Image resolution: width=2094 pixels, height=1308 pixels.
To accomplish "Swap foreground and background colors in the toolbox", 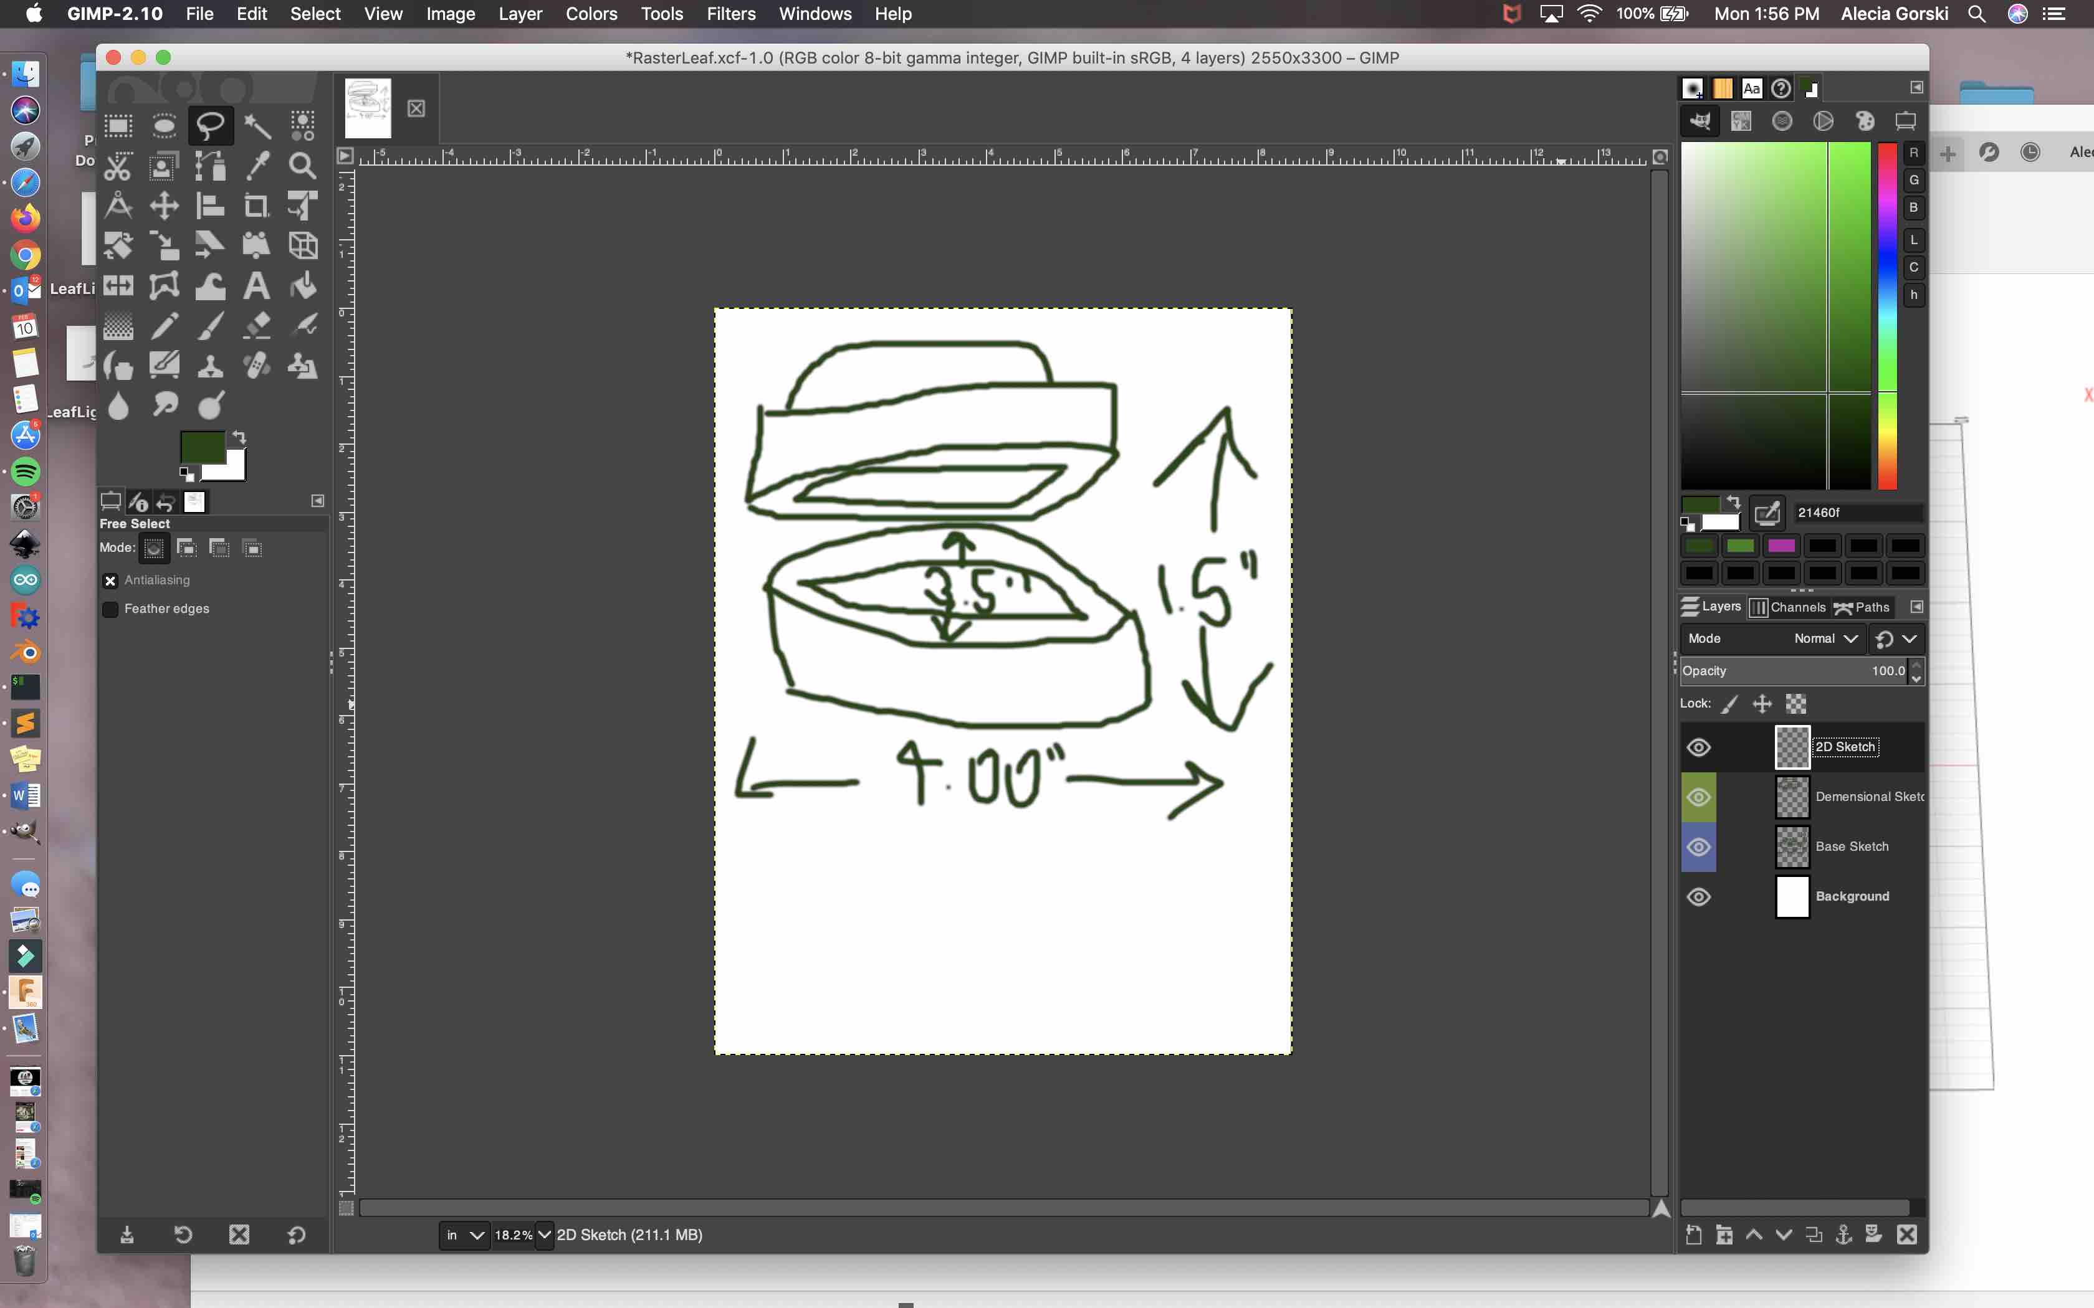I will pos(240,437).
